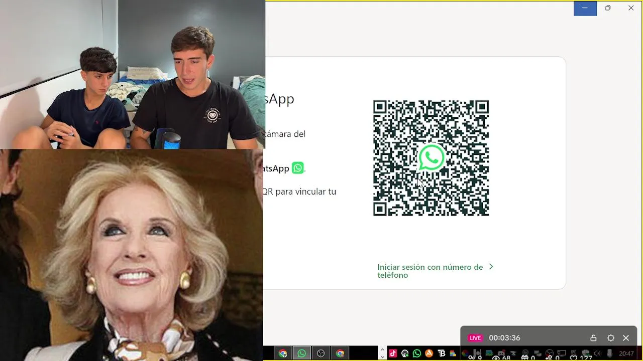Click green WhatsApp tray icon
This screenshot has width=643, height=361.
(417, 353)
